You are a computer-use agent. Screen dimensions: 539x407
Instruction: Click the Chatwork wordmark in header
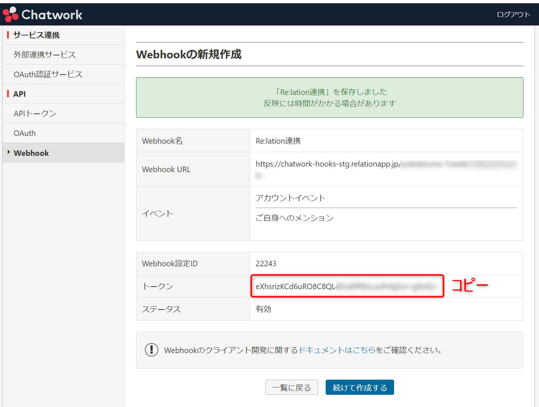(52, 15)
